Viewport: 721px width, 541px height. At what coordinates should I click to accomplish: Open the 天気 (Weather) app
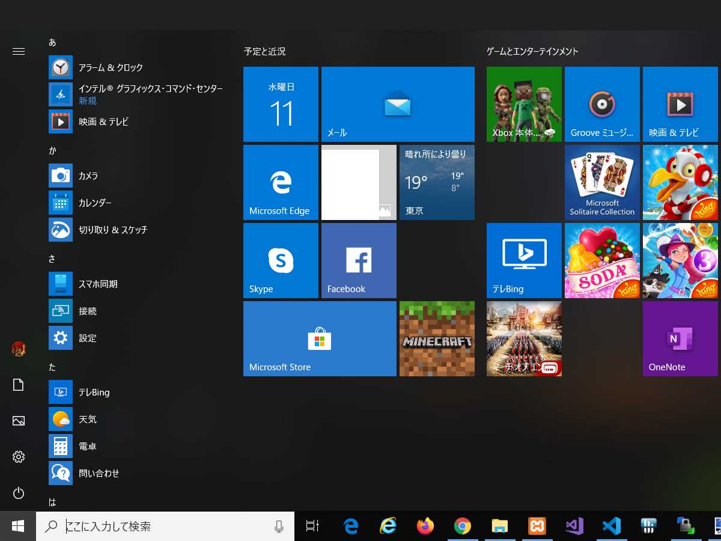pyautogui.click(x=137, y=419)
